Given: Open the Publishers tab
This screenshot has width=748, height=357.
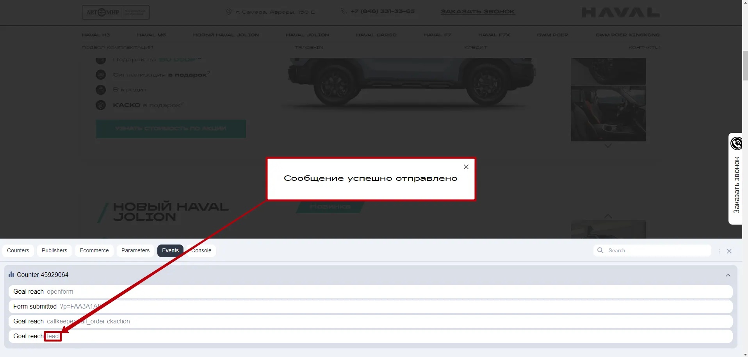Looking at the screenshot, I should click(x=54, y=250).
